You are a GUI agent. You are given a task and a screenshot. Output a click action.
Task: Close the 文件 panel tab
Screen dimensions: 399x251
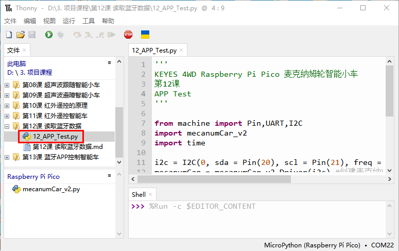click(24, 50)
